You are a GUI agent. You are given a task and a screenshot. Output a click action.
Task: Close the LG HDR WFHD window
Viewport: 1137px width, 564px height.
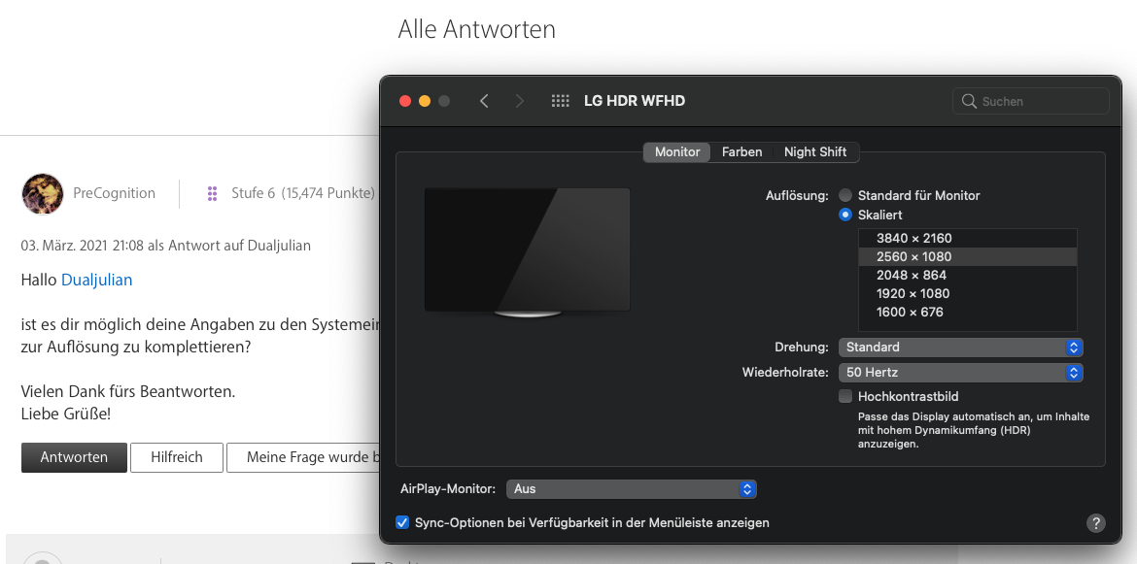click(x=405, y=101)
